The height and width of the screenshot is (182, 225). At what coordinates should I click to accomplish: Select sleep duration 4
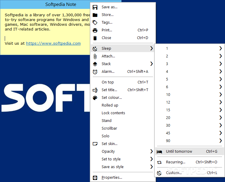pyautogui.click(x=189, y=72)
